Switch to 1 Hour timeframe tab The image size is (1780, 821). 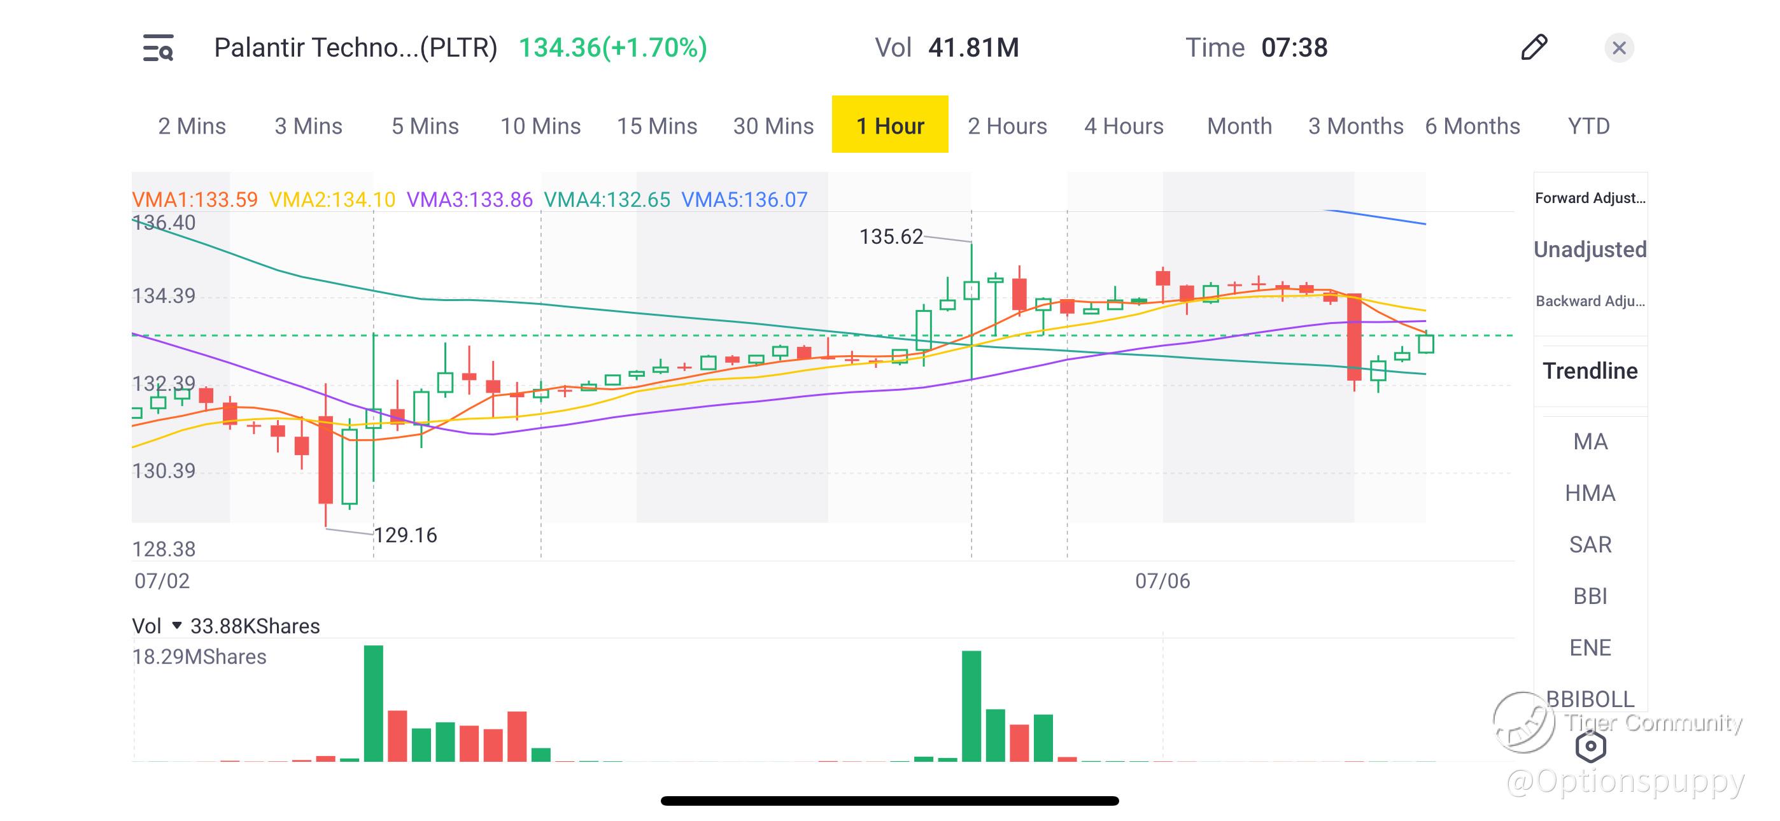pyautogui.click(x=889, y=126)
